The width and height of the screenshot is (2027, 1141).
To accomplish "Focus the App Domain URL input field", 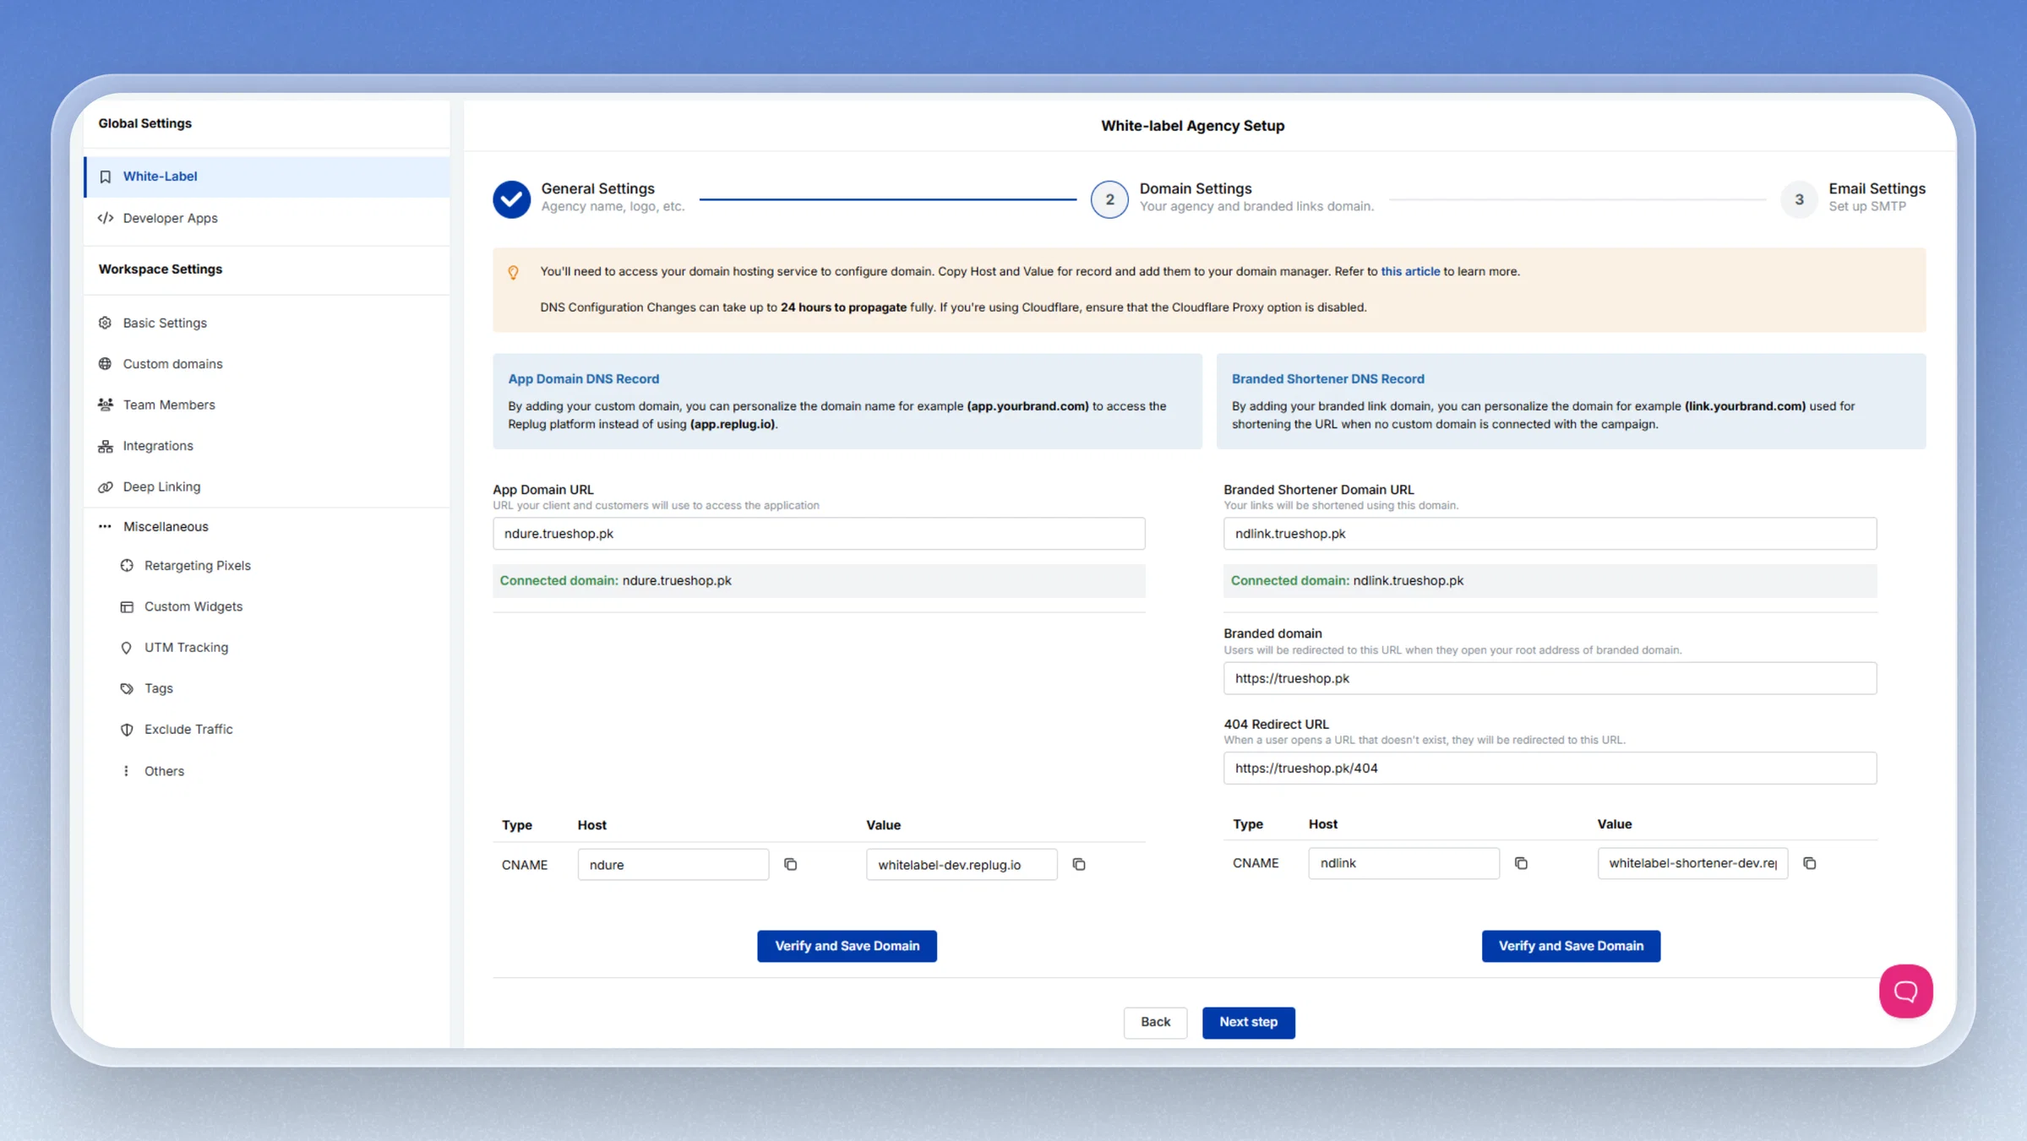I will tap(819, 534).
